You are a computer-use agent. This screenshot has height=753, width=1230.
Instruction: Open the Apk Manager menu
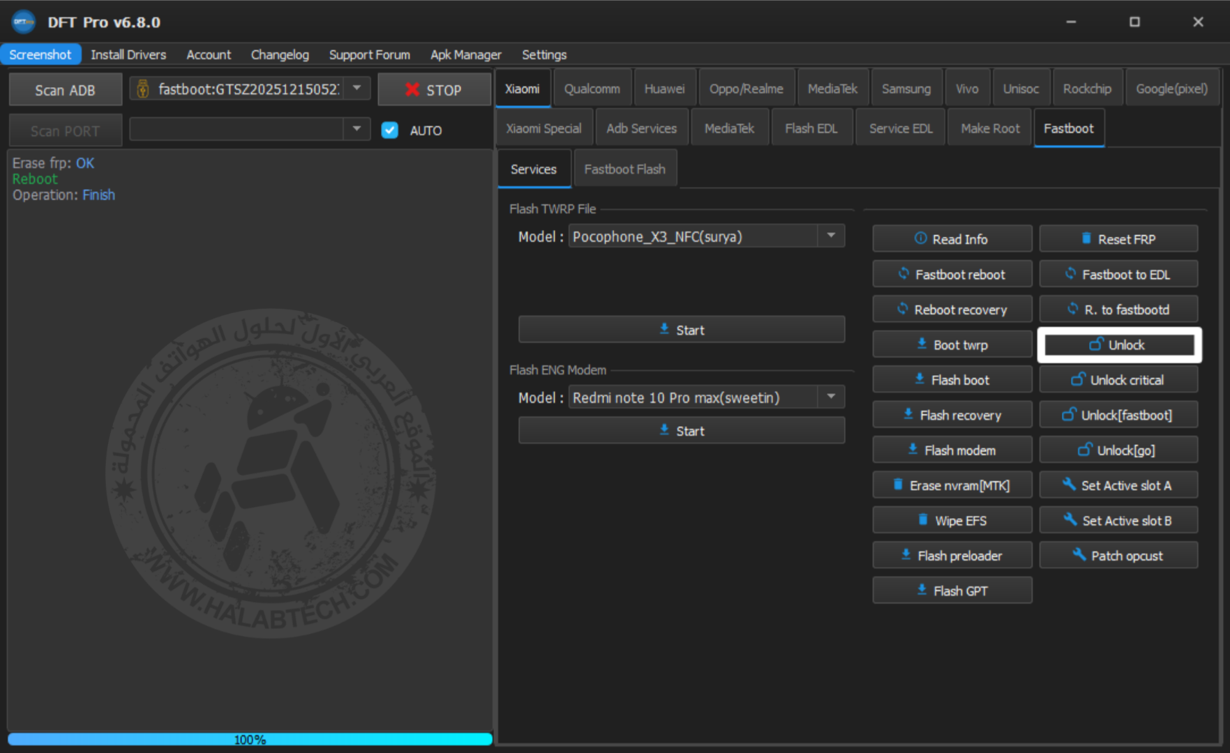tap(465, 54)
